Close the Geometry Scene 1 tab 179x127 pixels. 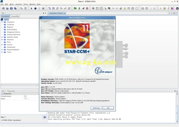pos(65,13)
